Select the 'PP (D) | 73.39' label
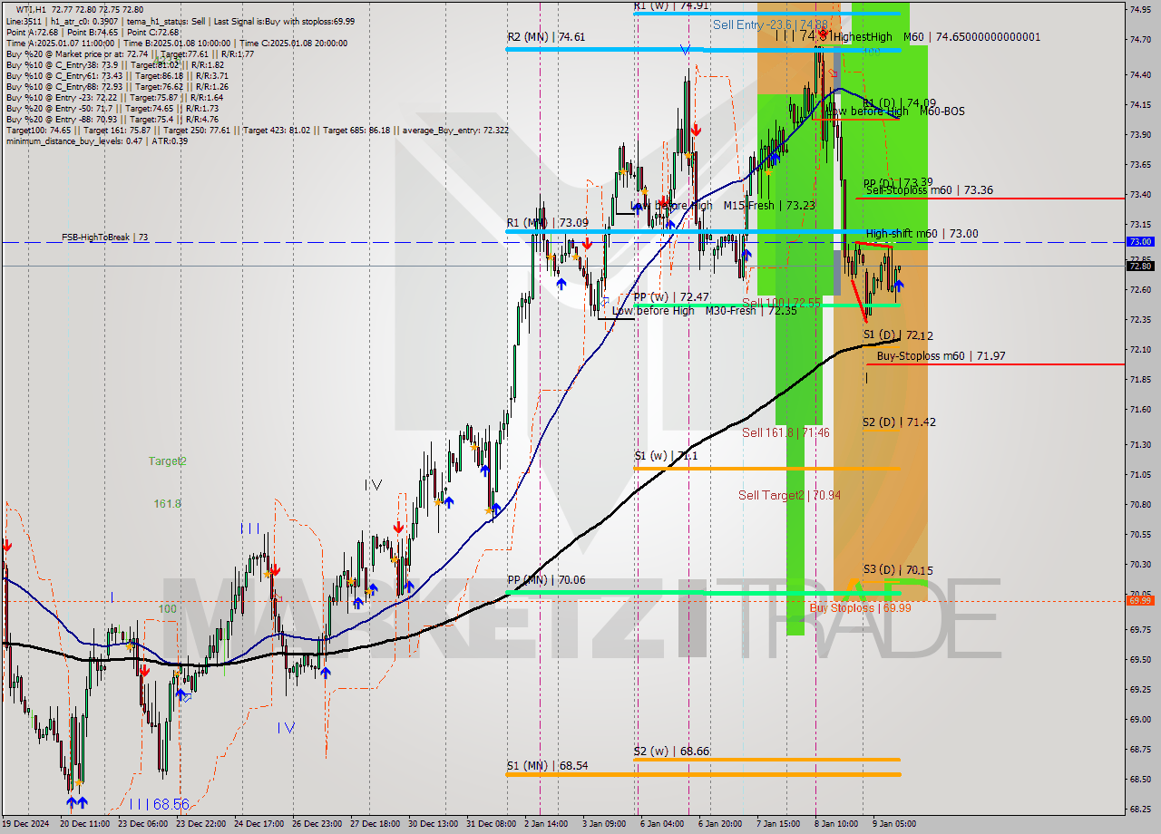The image size is (1161, 834). point(898,182)
